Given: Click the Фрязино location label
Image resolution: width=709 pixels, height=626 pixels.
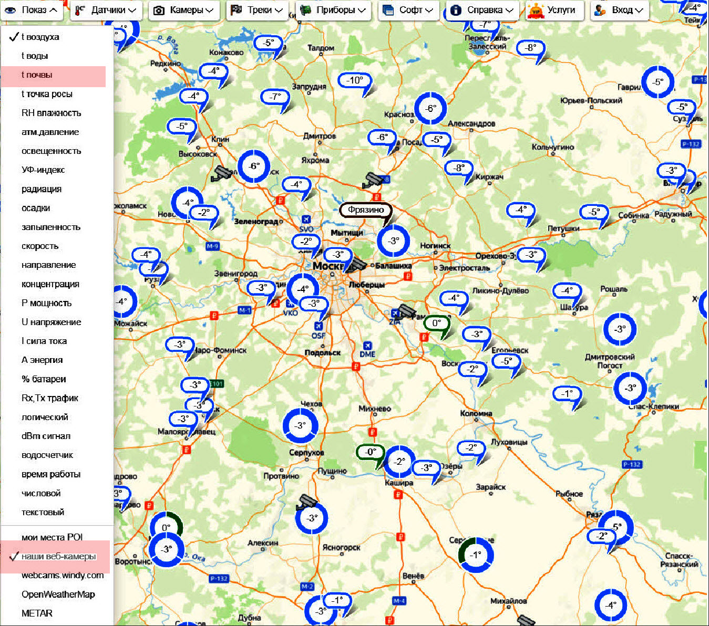Looking at the screenshot, I should pyautogui.click(x=366, y=210).
